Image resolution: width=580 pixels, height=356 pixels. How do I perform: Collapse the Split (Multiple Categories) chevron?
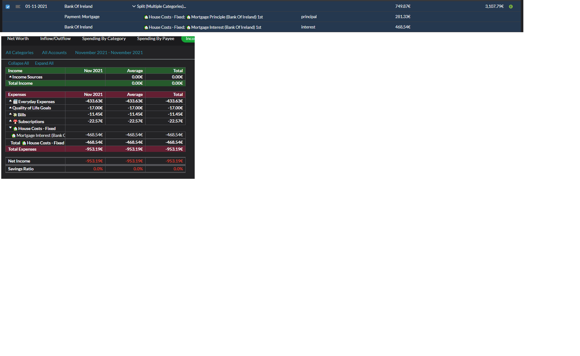[x=134, y=6]
